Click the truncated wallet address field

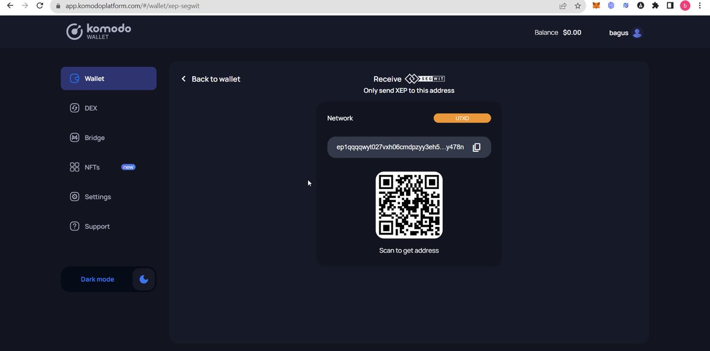pyautogui.click(x=409, y=147)
